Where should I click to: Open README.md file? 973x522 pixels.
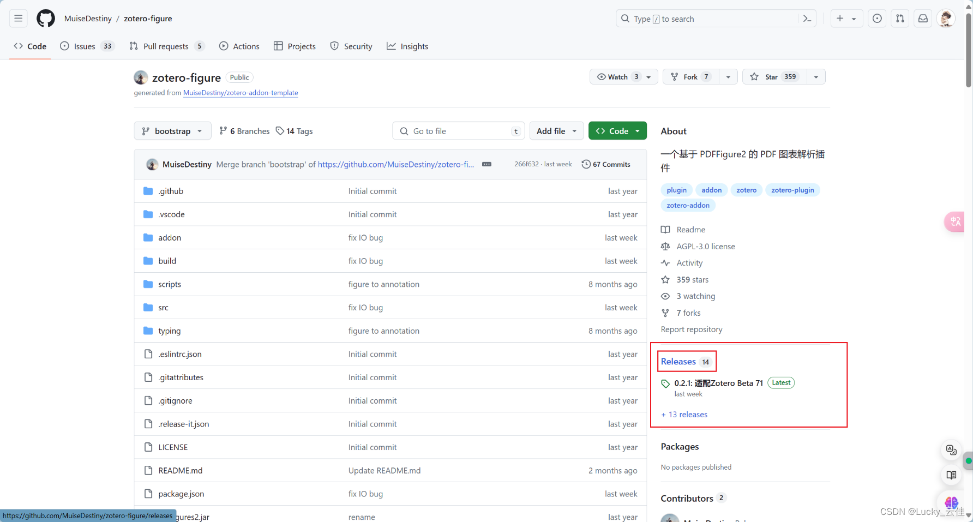[x=181, y=471]
